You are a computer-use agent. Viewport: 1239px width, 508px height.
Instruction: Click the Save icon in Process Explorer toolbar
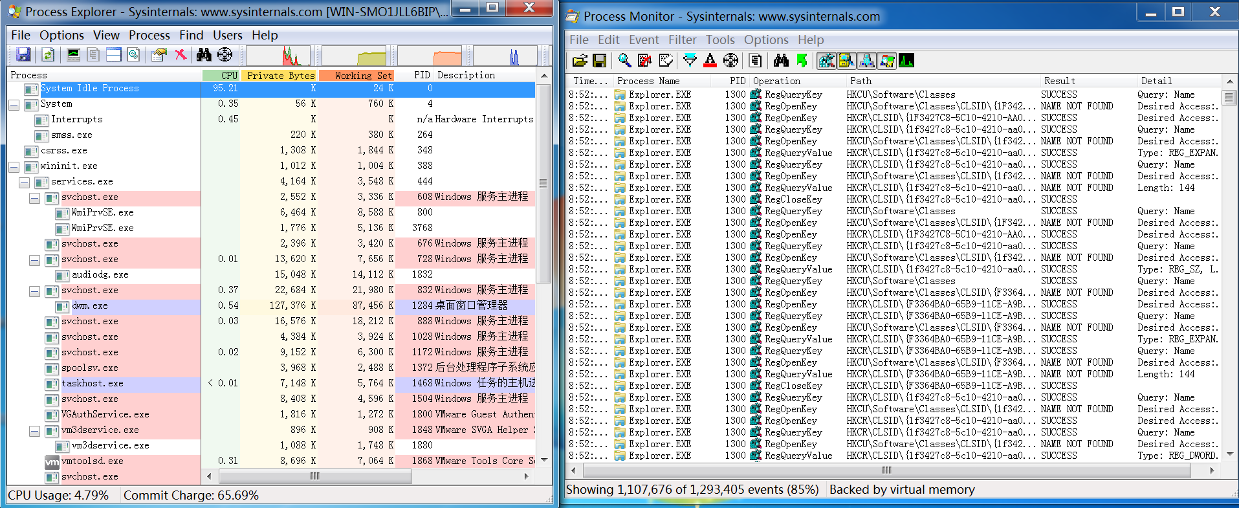24,55
